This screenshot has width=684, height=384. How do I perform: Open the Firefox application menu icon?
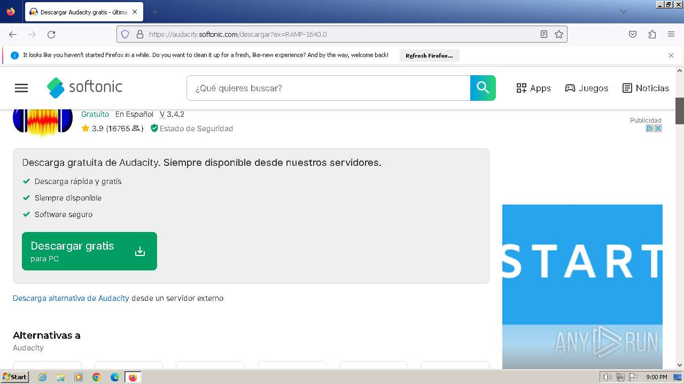click(671, 34)
